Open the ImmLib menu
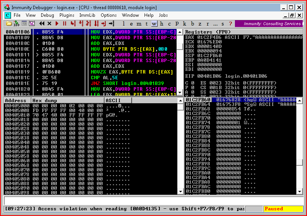The image size is (307, 216). [x=87, y=15]
